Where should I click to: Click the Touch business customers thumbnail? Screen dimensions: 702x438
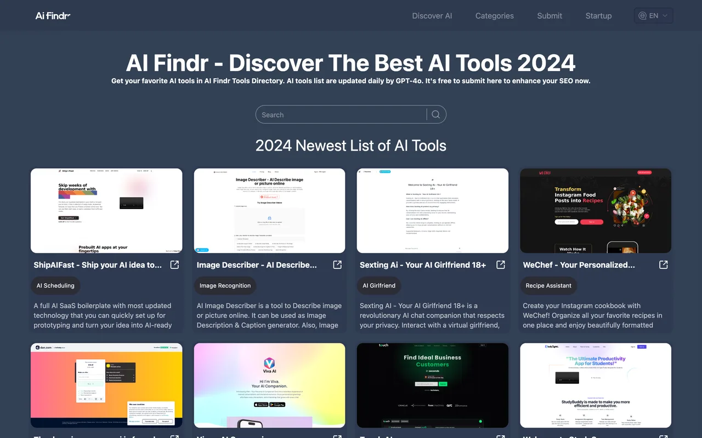433,385
